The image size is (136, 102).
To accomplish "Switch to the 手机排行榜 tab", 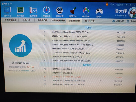I will (42, 20).
